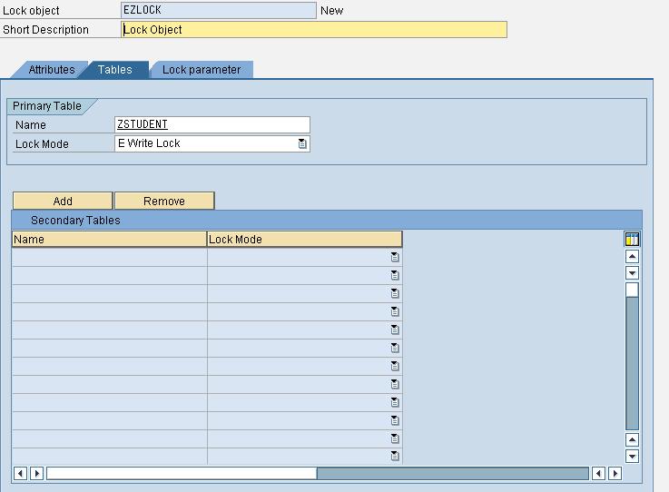Click second left-side arrow of horizontal scrollbar
Viewport: 669px width, 492px height.
coord(36,473)
